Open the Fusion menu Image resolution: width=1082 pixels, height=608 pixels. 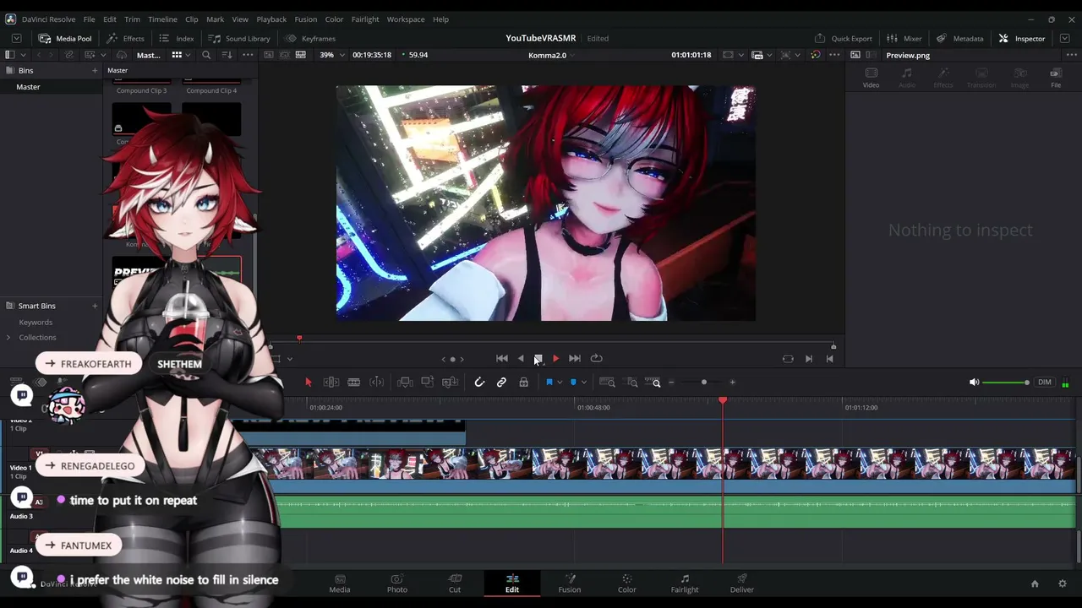(x=306, y=19)
